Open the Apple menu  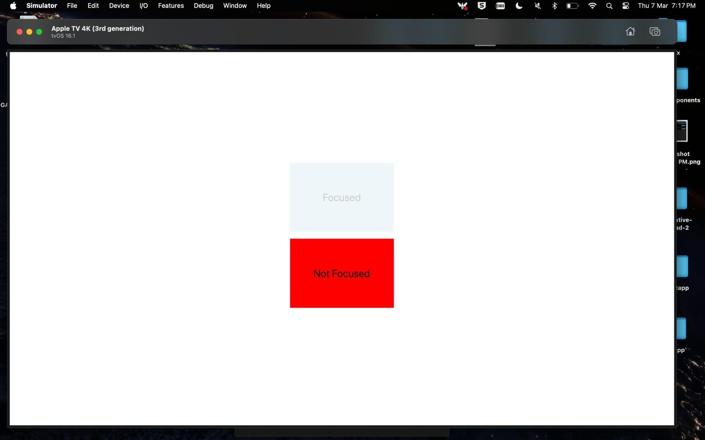tap(13, 6)
